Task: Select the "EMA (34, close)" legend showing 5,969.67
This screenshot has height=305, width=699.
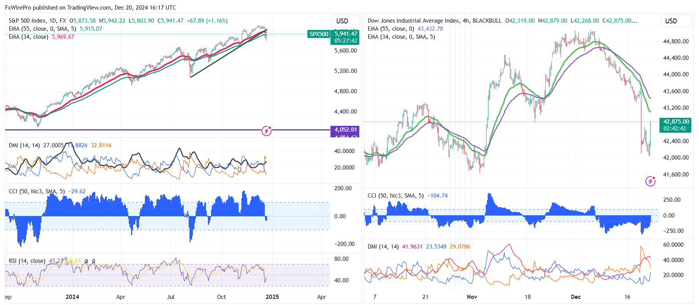Action: 42,37
